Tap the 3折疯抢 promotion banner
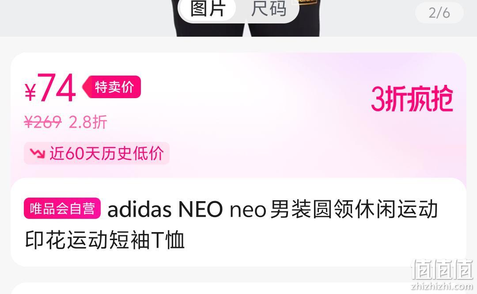This screenshot has width=477, height=294. coord(412,99)
